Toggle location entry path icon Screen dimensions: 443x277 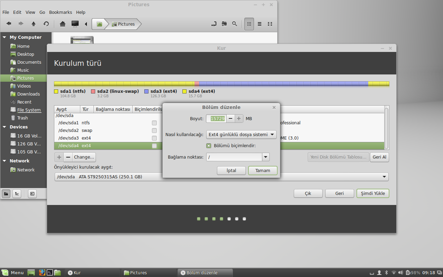pyautogui.click(x=214, y=24)
